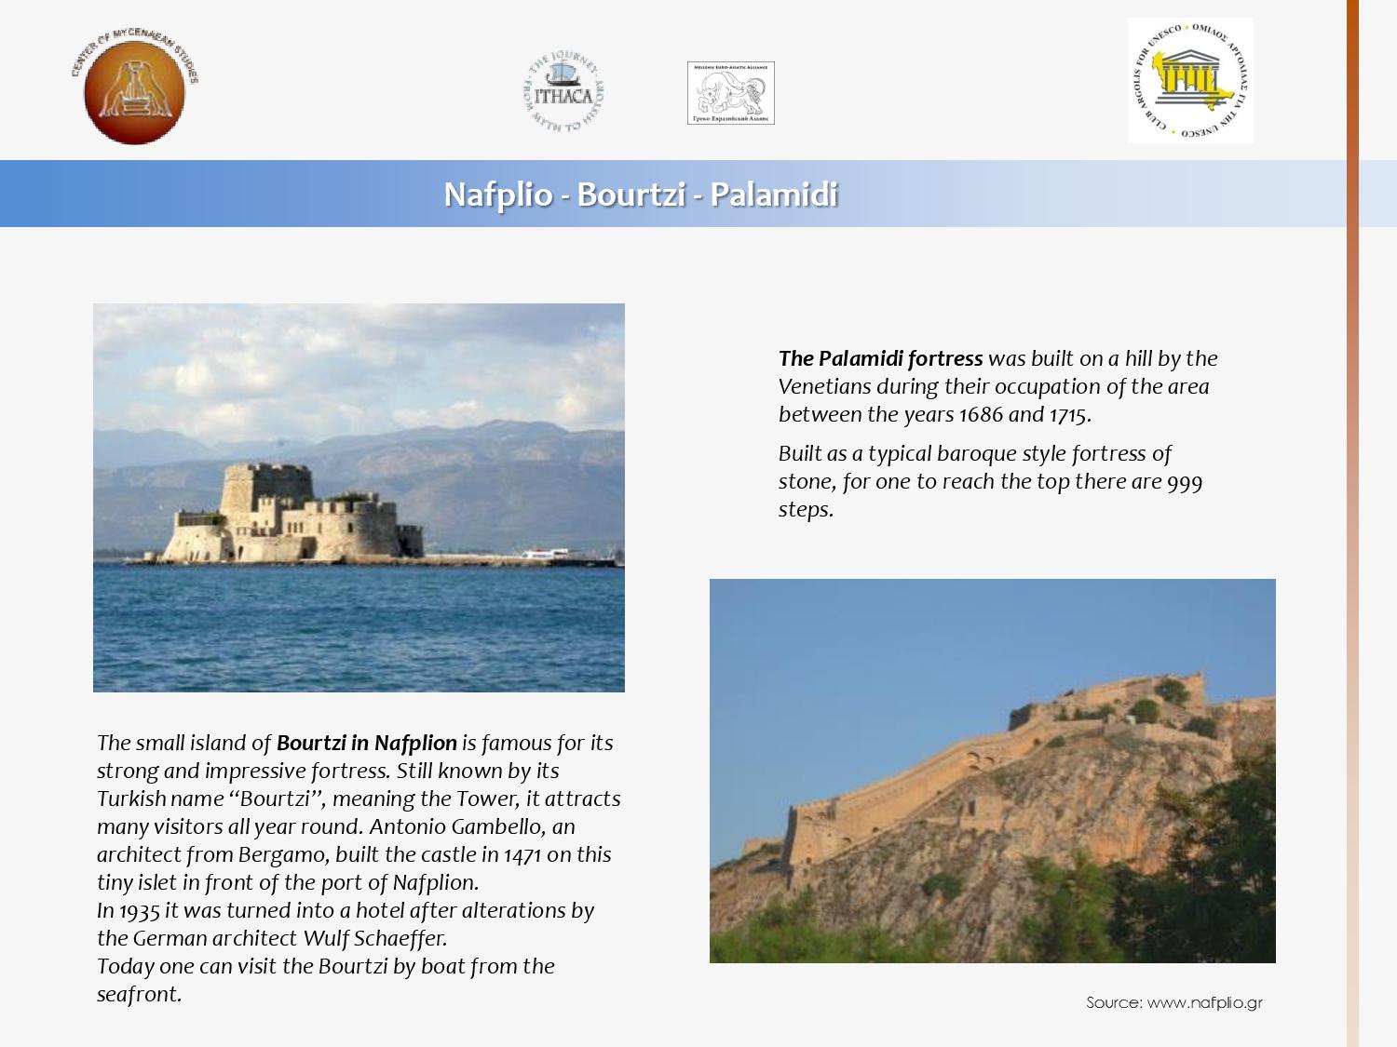Click the line mentioning Antonio Gambello
The height and width of the screenshot is (1047, 1397).
tap(335, 826)
